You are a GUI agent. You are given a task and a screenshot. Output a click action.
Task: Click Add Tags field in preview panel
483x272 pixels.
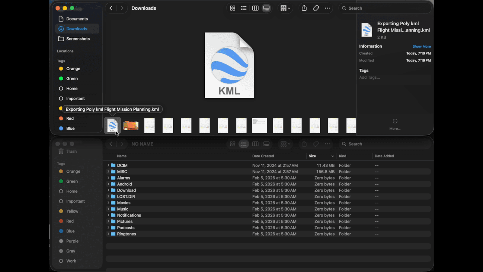pos(395,77)
